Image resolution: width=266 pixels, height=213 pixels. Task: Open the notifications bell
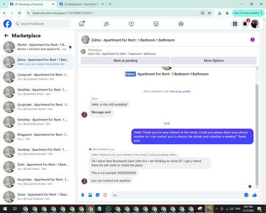pos(245,24)
